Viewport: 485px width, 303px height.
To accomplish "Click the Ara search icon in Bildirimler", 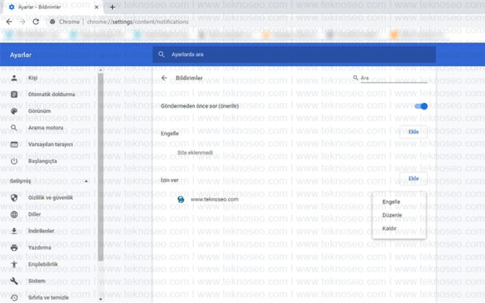I will click(x=355, y=78).
